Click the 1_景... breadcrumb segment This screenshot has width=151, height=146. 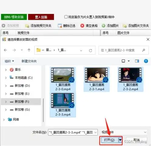(62, 50)
